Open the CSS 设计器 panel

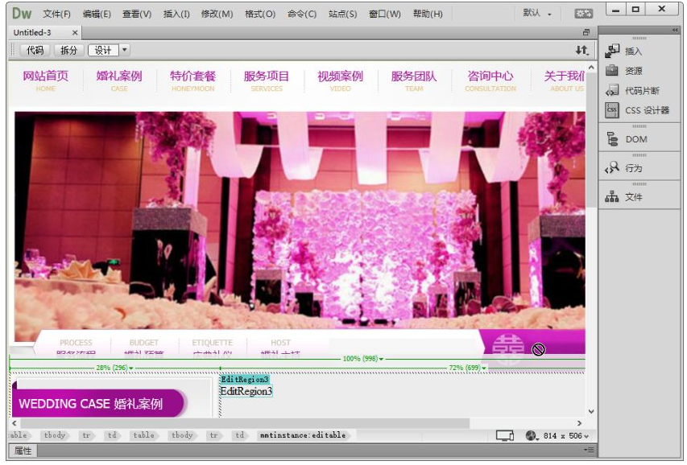(613, 110)
